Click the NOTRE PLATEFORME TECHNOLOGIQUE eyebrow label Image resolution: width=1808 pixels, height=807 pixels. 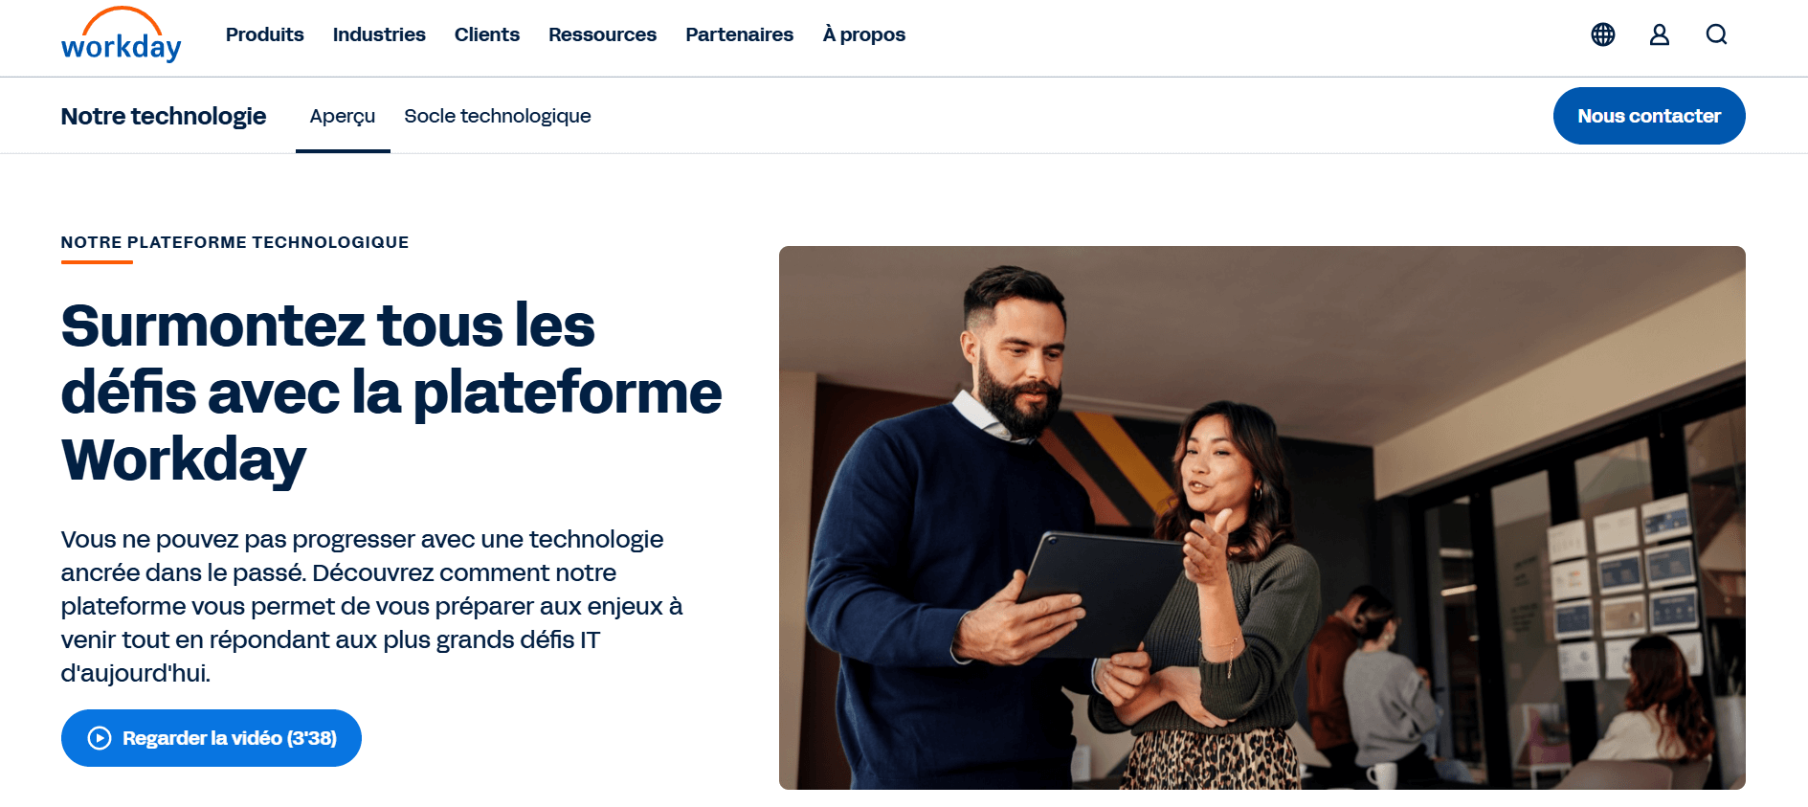235,242
